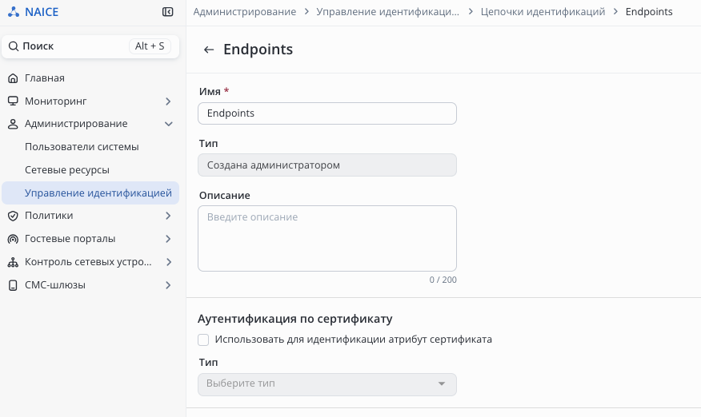Click the Гостевые порталы icon
The width and height of the screenshot is (701, 417).
pyautogui.click(x=13, y=239)
